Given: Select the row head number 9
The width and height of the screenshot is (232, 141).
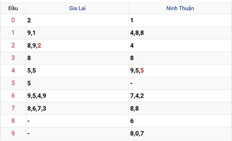Looking at the screenshot, I should tap(13, 133).
